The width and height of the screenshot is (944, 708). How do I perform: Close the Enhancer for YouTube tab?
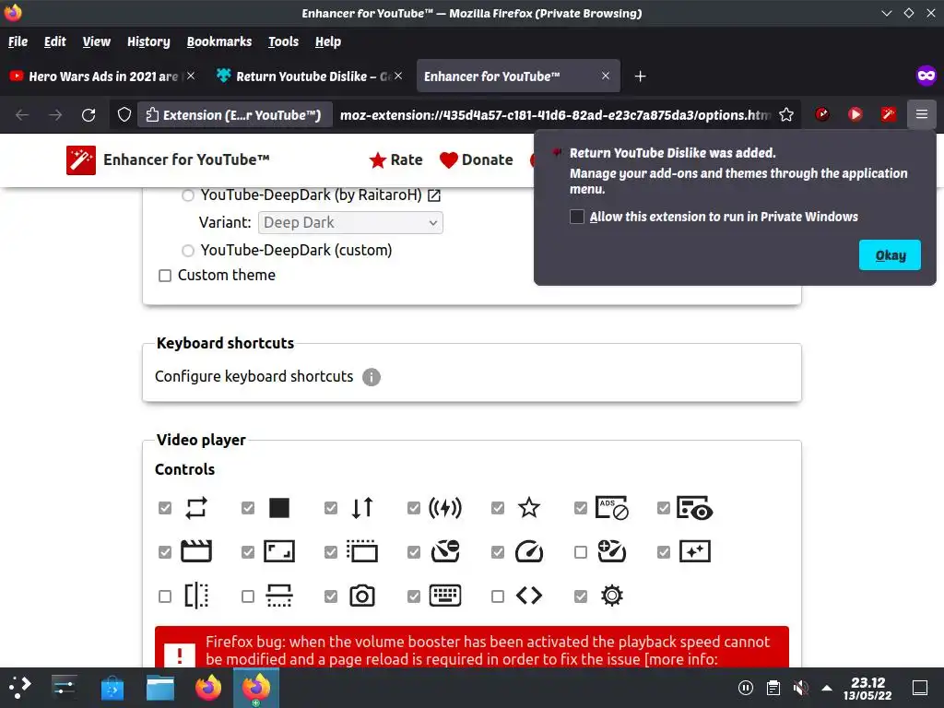(x=606, y=76)
